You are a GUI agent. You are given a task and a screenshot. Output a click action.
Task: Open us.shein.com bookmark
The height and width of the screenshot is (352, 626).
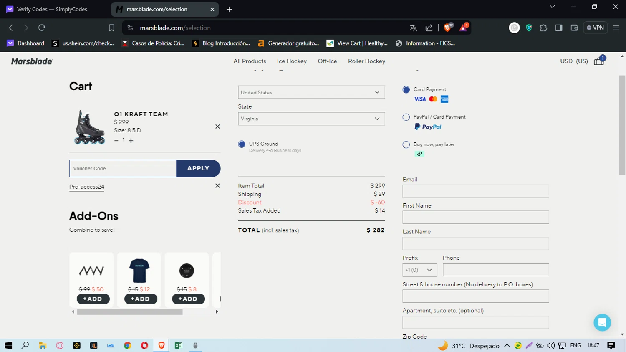click(83, 43)
